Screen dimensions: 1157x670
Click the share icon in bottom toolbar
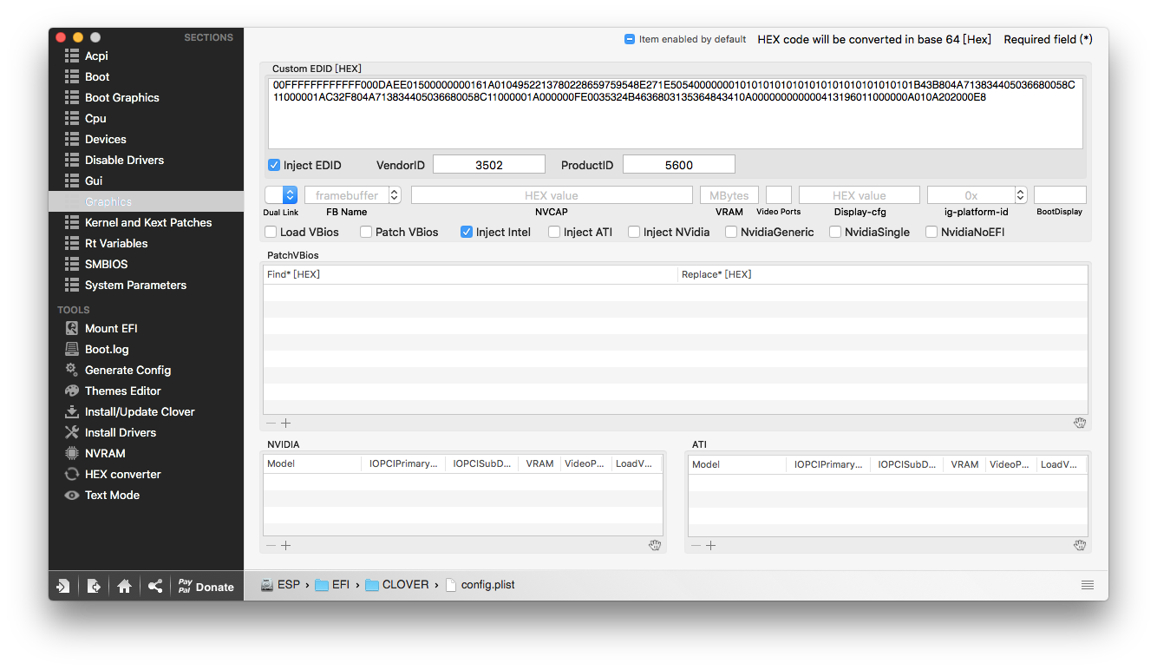pyautogui.click(x=154, y=586)
